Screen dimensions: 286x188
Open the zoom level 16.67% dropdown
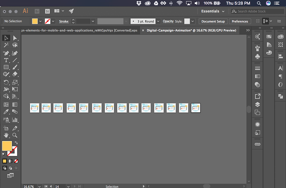tap(39, 186)
